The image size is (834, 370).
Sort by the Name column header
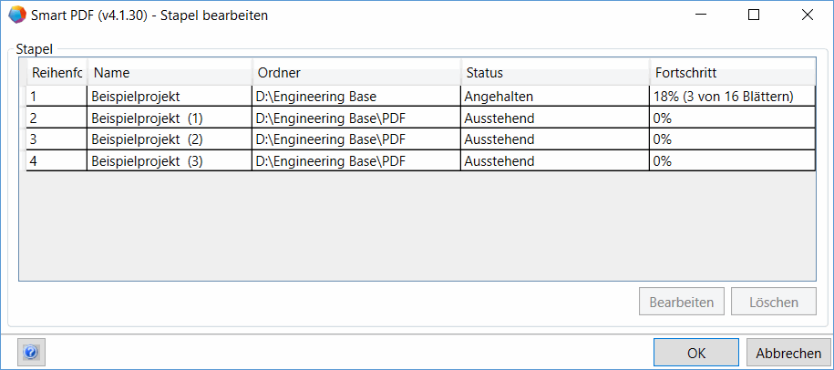coord(169,73)
